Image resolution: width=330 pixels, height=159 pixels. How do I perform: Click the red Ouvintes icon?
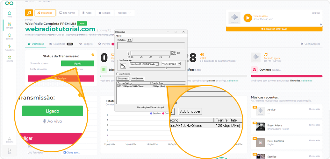(255, 70)
